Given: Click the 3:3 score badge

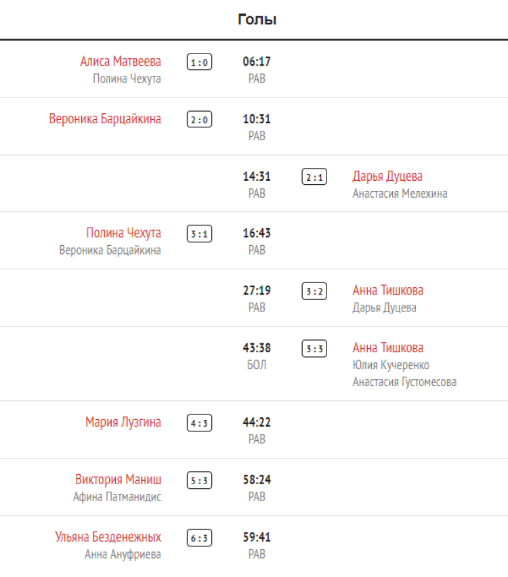Looking at the screenshot, I should (x=314, y=349).
